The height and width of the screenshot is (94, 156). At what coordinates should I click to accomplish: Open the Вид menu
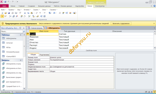pos(19,10)
